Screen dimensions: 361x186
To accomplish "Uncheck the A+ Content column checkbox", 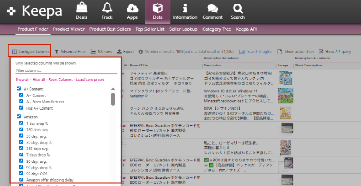I will click(21, 95).
